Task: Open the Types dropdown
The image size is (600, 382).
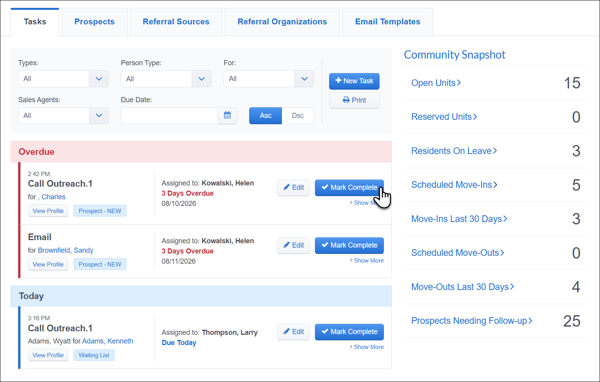Action: tap(63, 79)
